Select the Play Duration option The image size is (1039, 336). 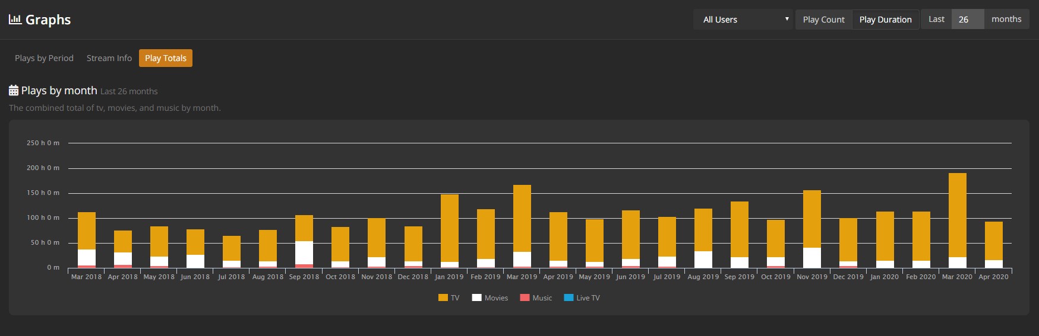(885, 20)
